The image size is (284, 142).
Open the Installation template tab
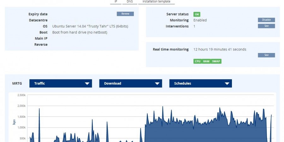point(156,2)
